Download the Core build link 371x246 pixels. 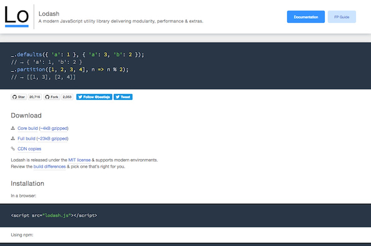pyautogui.click(x=27, y=128)
